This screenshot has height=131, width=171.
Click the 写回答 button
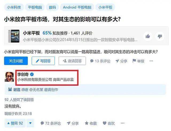43,61
